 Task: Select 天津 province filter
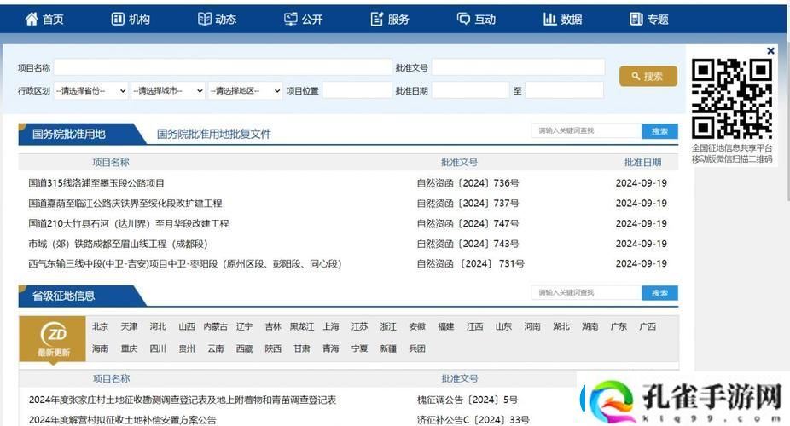pyautogui.click(x=129, y=326)
